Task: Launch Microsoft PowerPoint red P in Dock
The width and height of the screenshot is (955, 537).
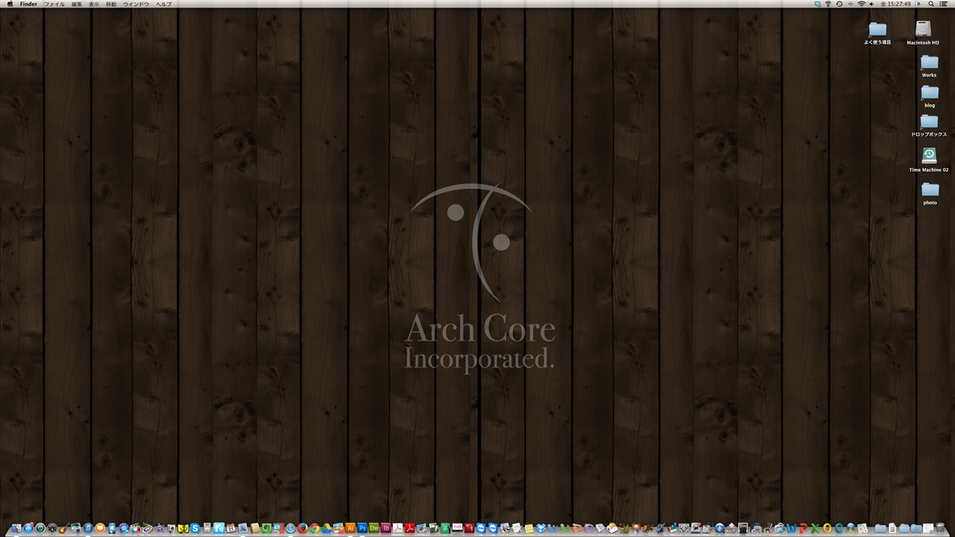Action: coord(803,528)
